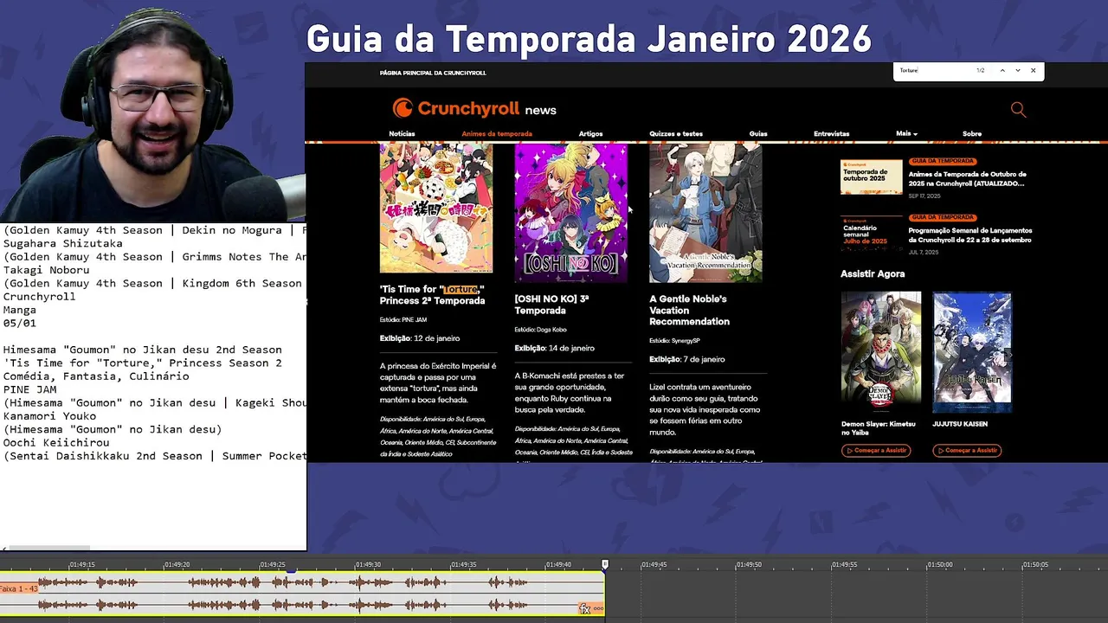
Task: Open the Entrevistas menu item
Action: tap(831, 134)
